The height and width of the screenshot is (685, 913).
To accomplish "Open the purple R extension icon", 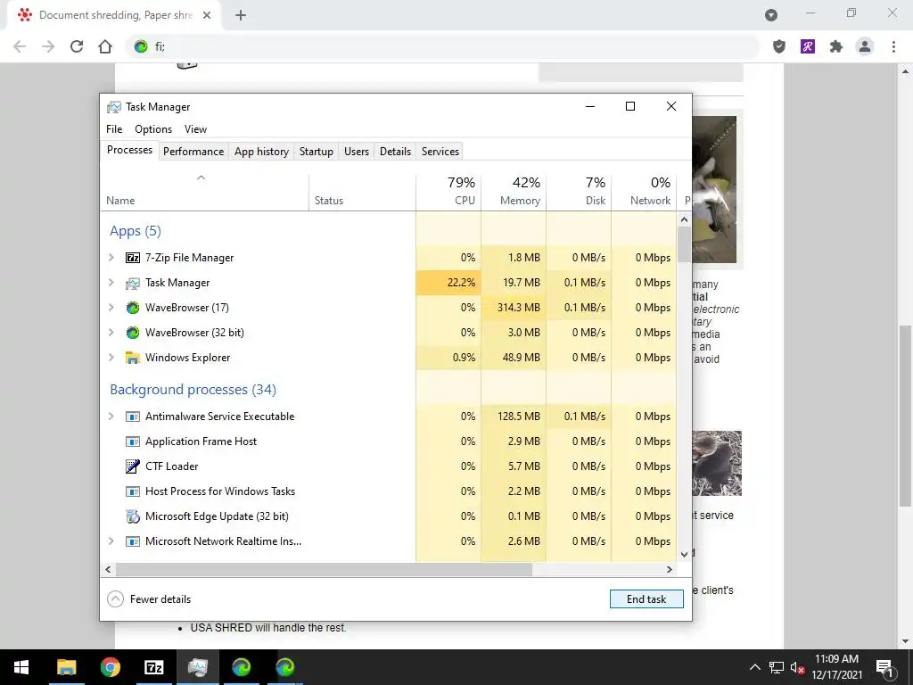I will pos(808,46).
